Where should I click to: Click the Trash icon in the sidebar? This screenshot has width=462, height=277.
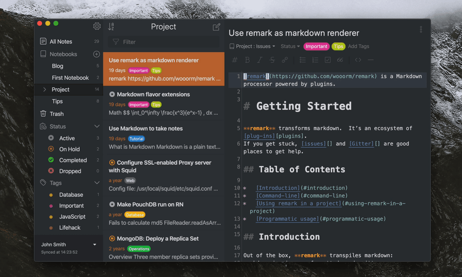43,114
